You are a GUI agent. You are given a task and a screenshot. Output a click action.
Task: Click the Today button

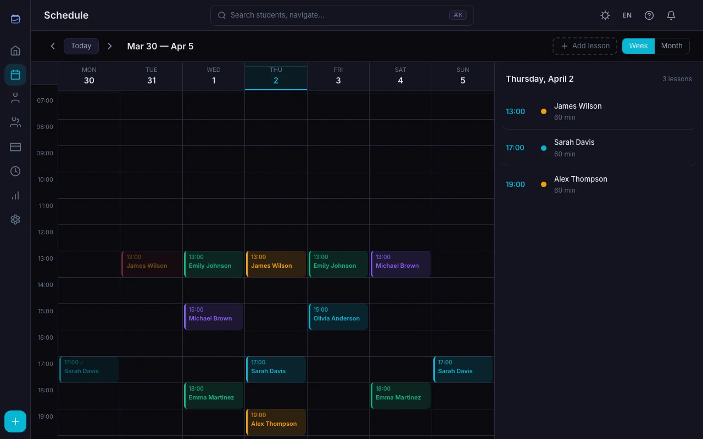pos(81,46)
